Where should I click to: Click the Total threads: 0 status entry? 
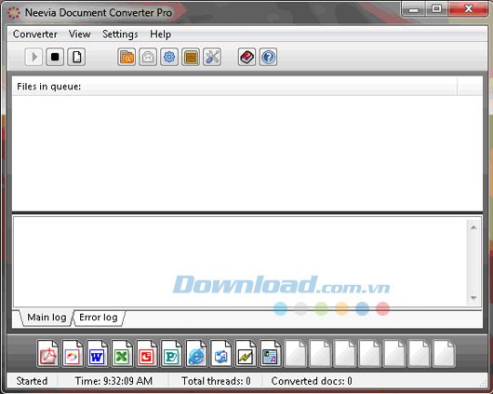click(x=216, y=381)
